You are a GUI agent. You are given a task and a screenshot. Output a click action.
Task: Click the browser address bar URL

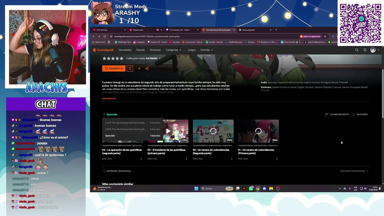147,37
